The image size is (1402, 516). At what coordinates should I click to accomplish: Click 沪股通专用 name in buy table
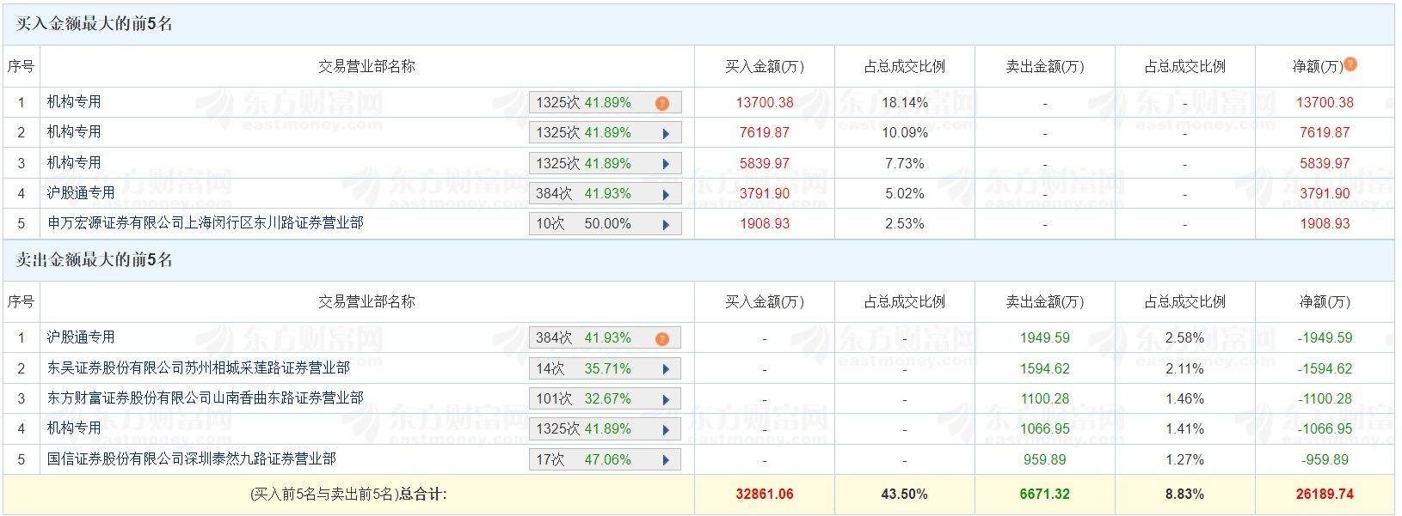point(80,193)
